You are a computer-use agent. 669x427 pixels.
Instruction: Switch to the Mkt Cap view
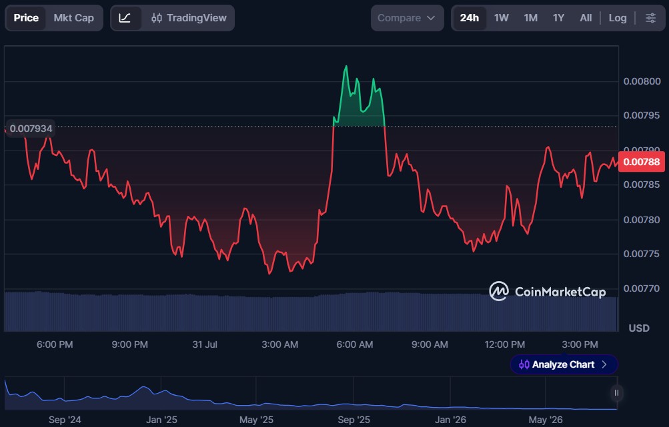pos(74,18)
